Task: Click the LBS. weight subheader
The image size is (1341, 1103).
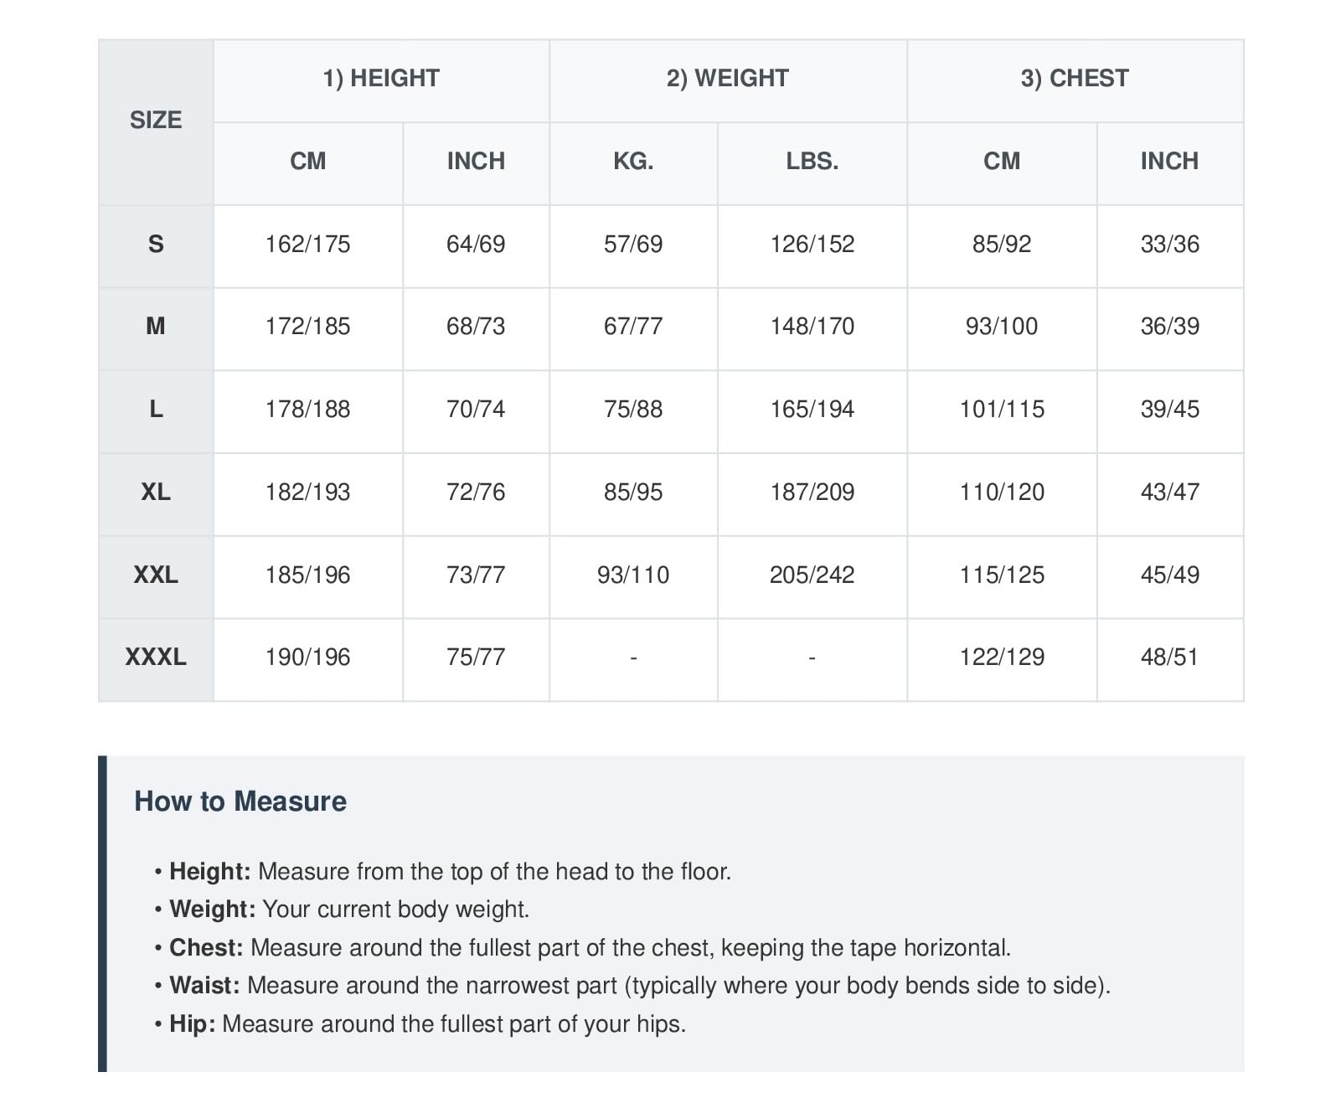Action: (812, 163)
